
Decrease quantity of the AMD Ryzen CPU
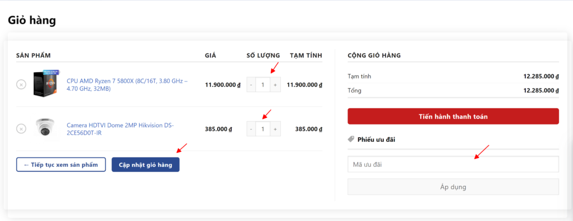[251, 85]
